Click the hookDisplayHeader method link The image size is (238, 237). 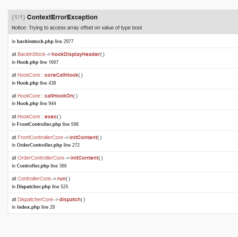click(x=76, y=54)
